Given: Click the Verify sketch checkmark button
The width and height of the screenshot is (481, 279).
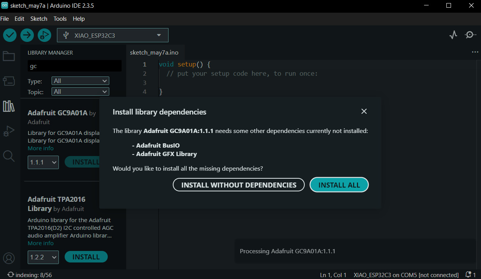Looking at the screenshot, I should pos(10,35).
